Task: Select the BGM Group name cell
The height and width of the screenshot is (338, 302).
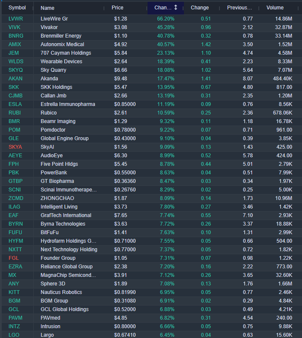Action: (54, 301)
